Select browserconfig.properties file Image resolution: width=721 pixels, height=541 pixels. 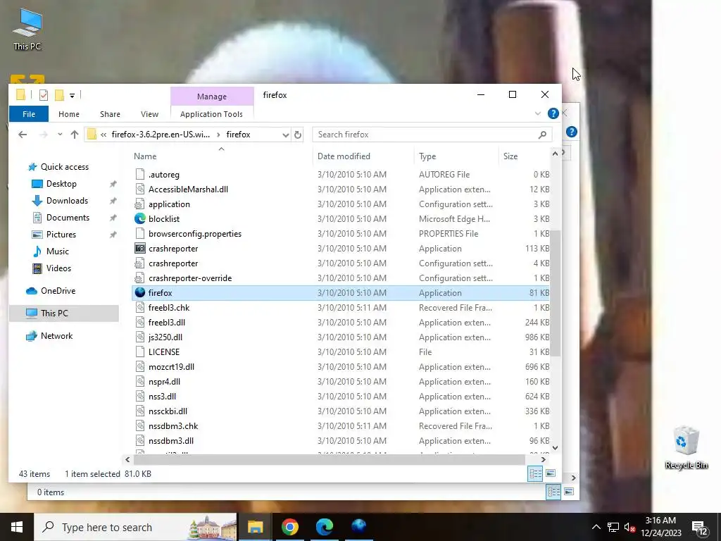tap(340, 234)
